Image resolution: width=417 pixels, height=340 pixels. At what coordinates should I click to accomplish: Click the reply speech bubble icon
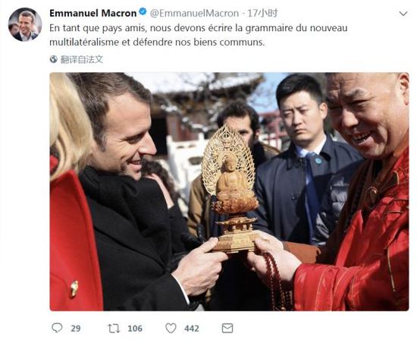(x=57, y=328)
